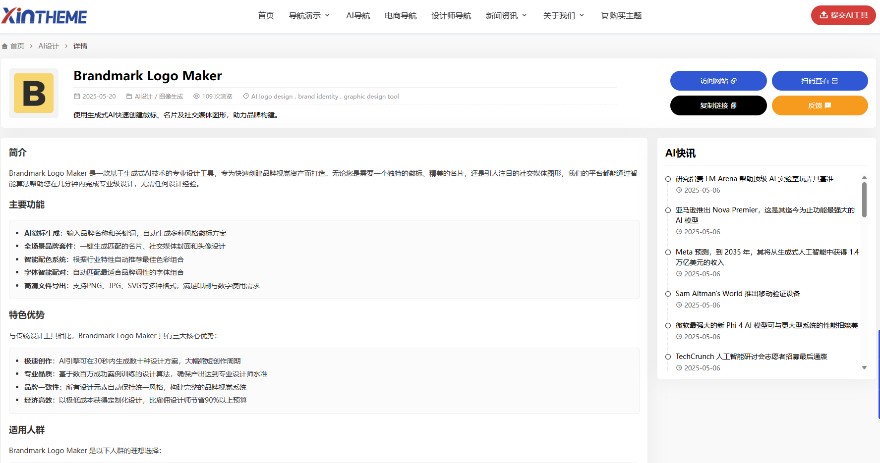Open TechCrunch 人工智能研讨会 news item
This screenshot has width=880, height=463.
pos(751,357)
